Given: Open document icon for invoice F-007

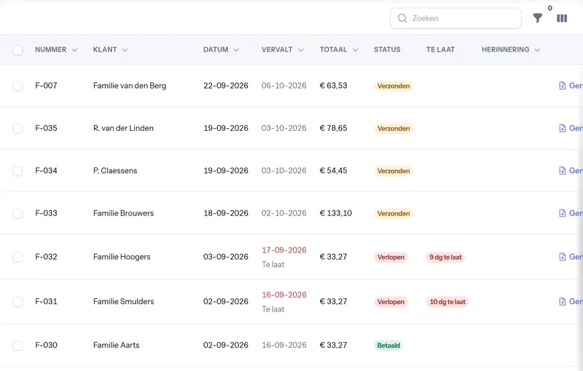Looking at the screenshot, I should pos(563,86).
